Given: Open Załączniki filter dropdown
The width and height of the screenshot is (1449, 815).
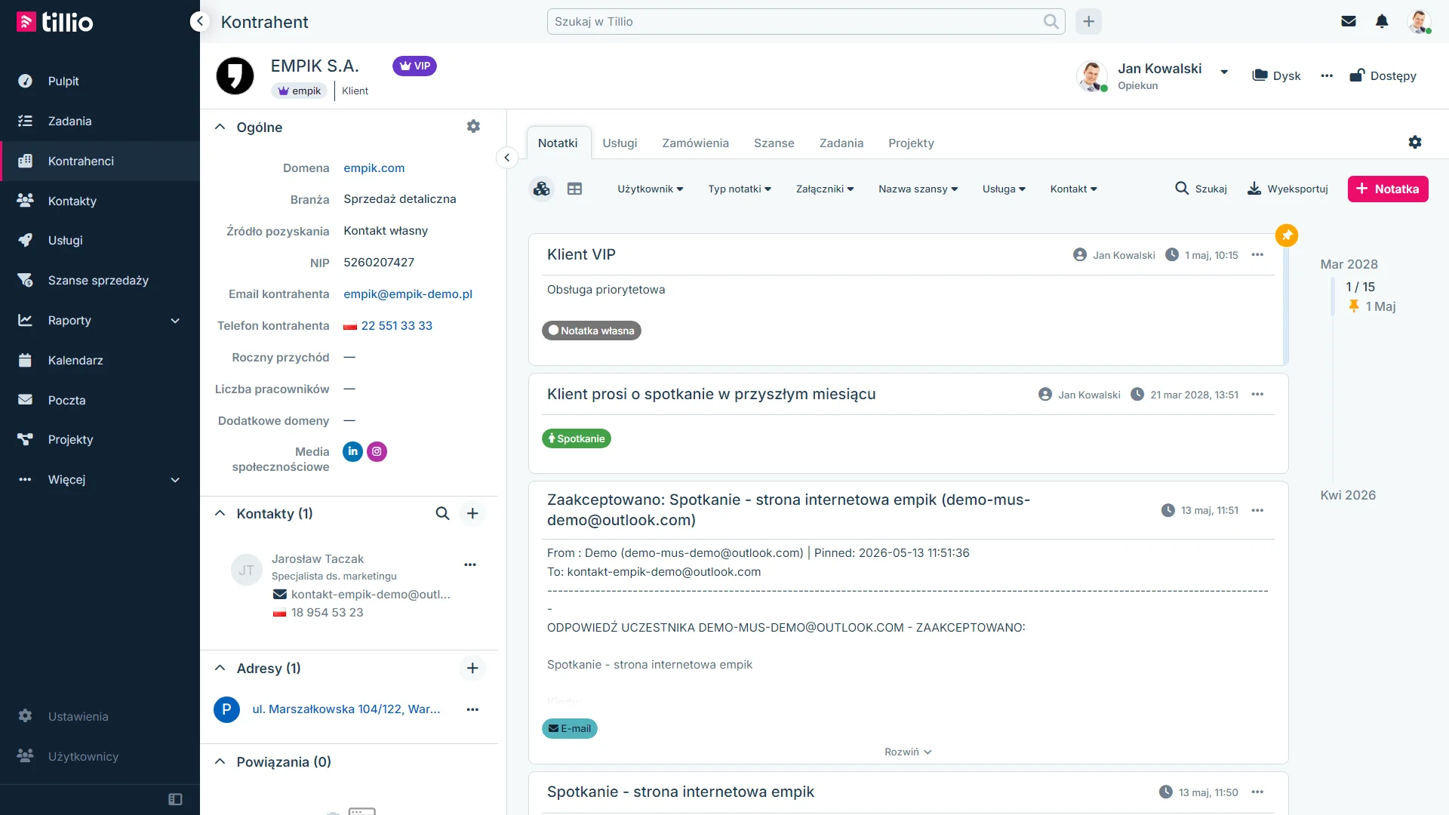Looking at the screenshot, I should pyautogui.click(x=825, y=189).
